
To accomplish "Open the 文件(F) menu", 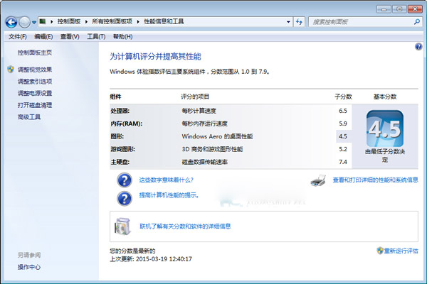I will coord(17,36).
